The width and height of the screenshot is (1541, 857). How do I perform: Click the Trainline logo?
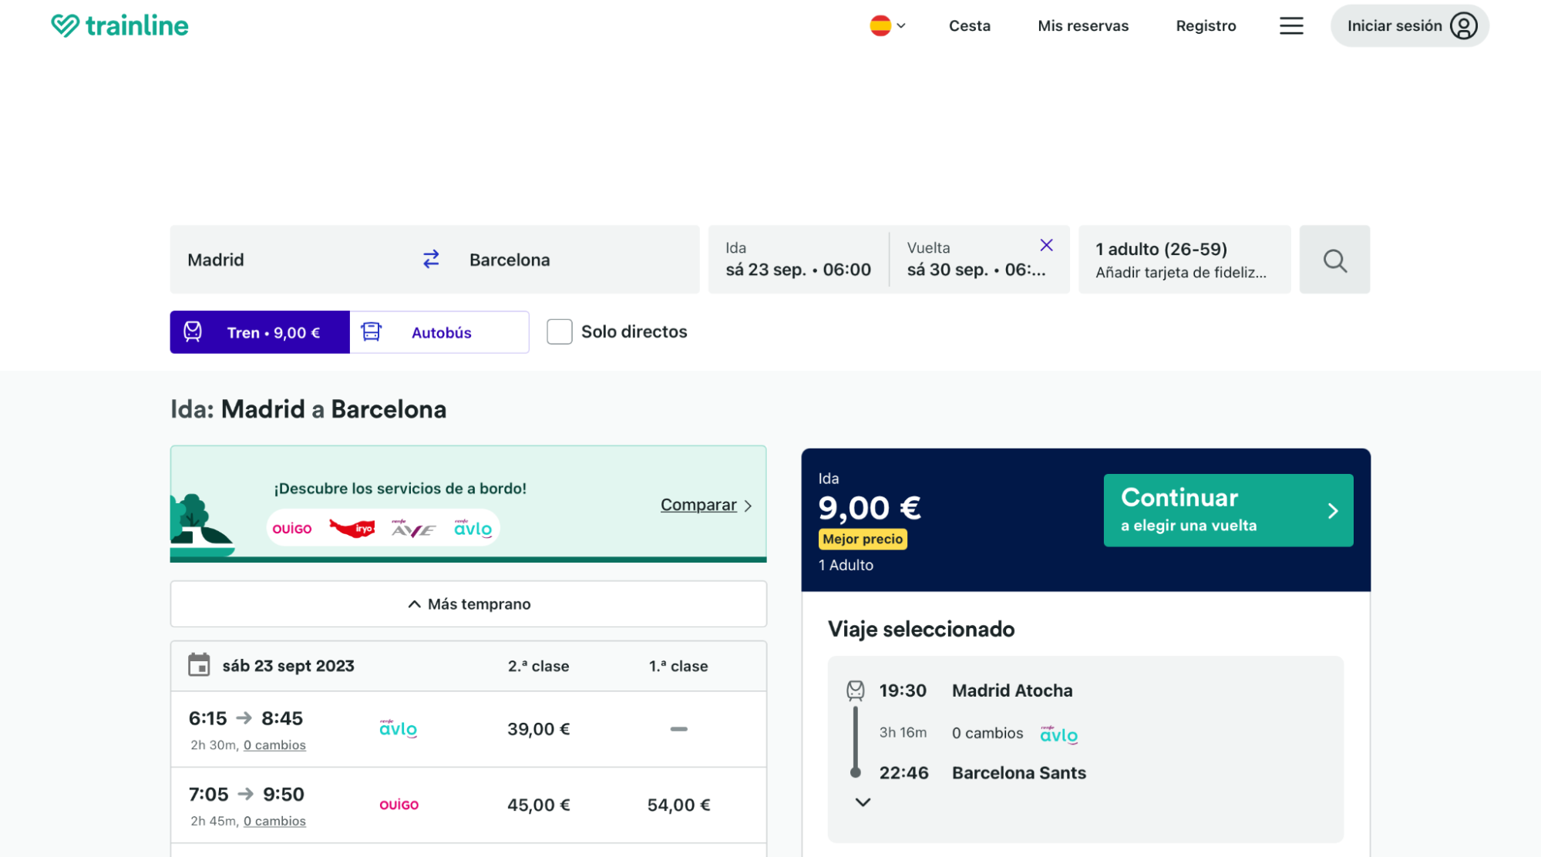point(119,25)
